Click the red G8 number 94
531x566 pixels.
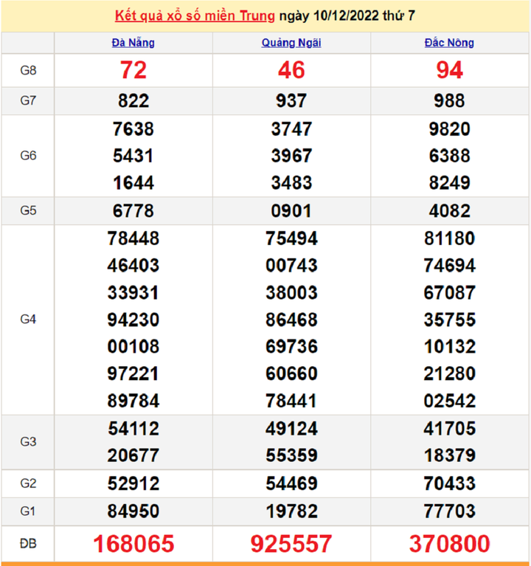click(x=449, y=70)
